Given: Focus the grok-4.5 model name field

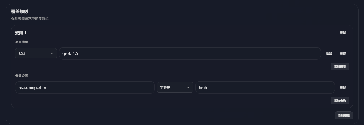Looking at the screenshot, I should 190,53.
